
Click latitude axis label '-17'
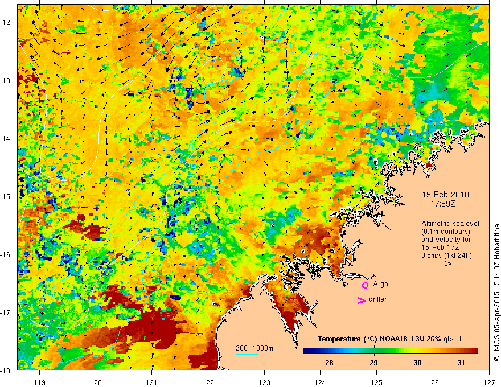click(6, 312)
